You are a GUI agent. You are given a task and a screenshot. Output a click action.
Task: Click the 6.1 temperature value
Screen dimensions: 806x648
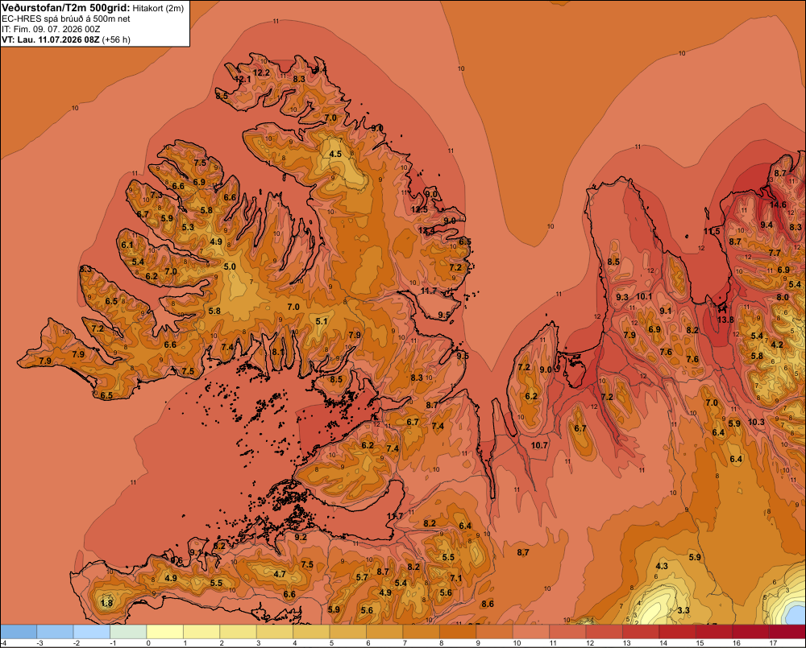click(x=127, y=245)
